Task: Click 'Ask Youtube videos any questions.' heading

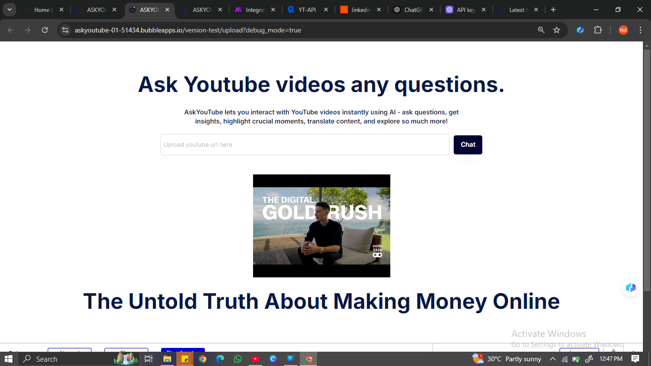Action: (x=321, y=84)
